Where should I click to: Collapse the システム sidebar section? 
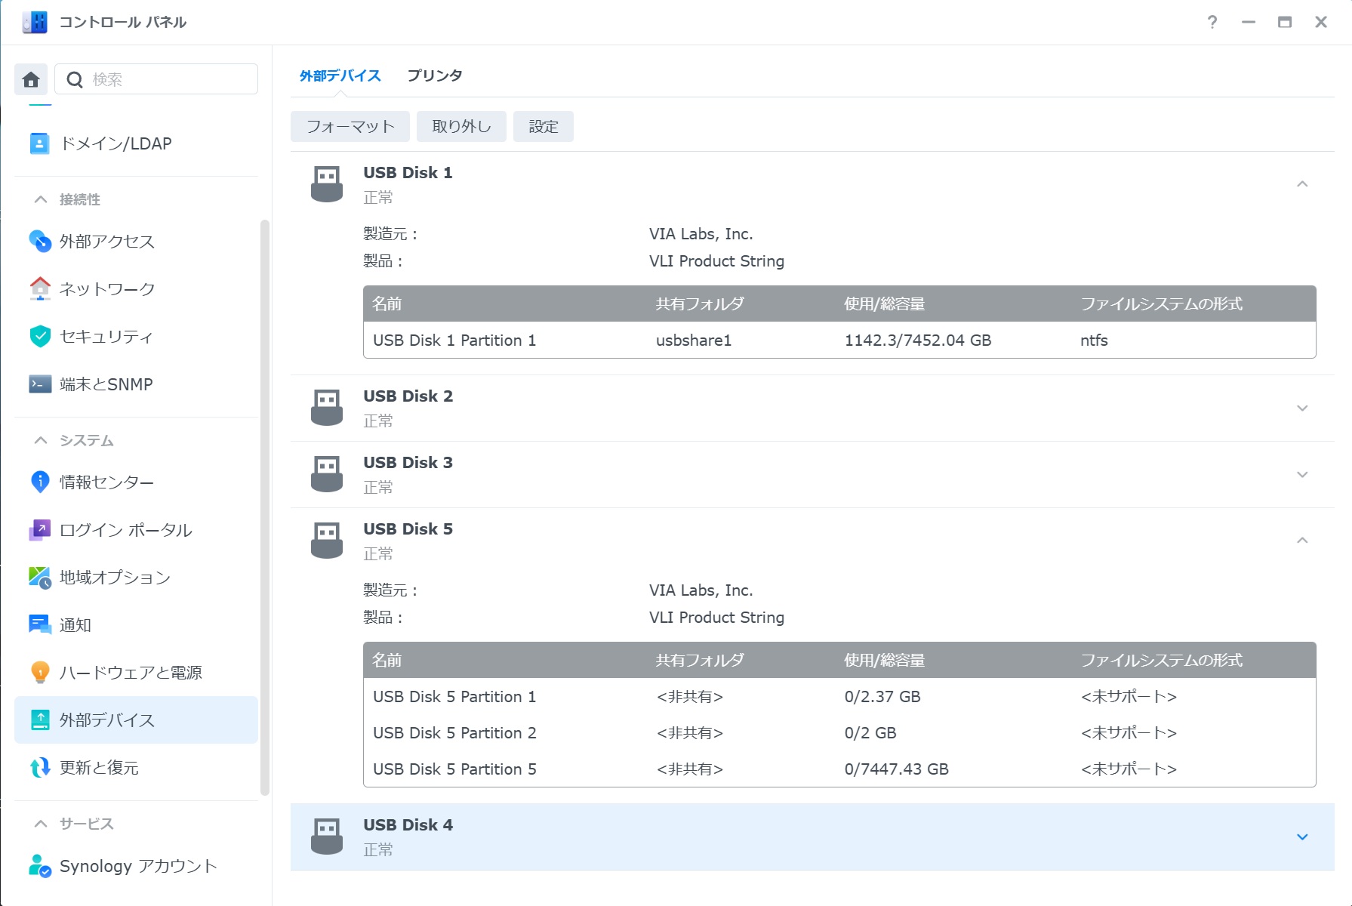(x=41, y=440)
